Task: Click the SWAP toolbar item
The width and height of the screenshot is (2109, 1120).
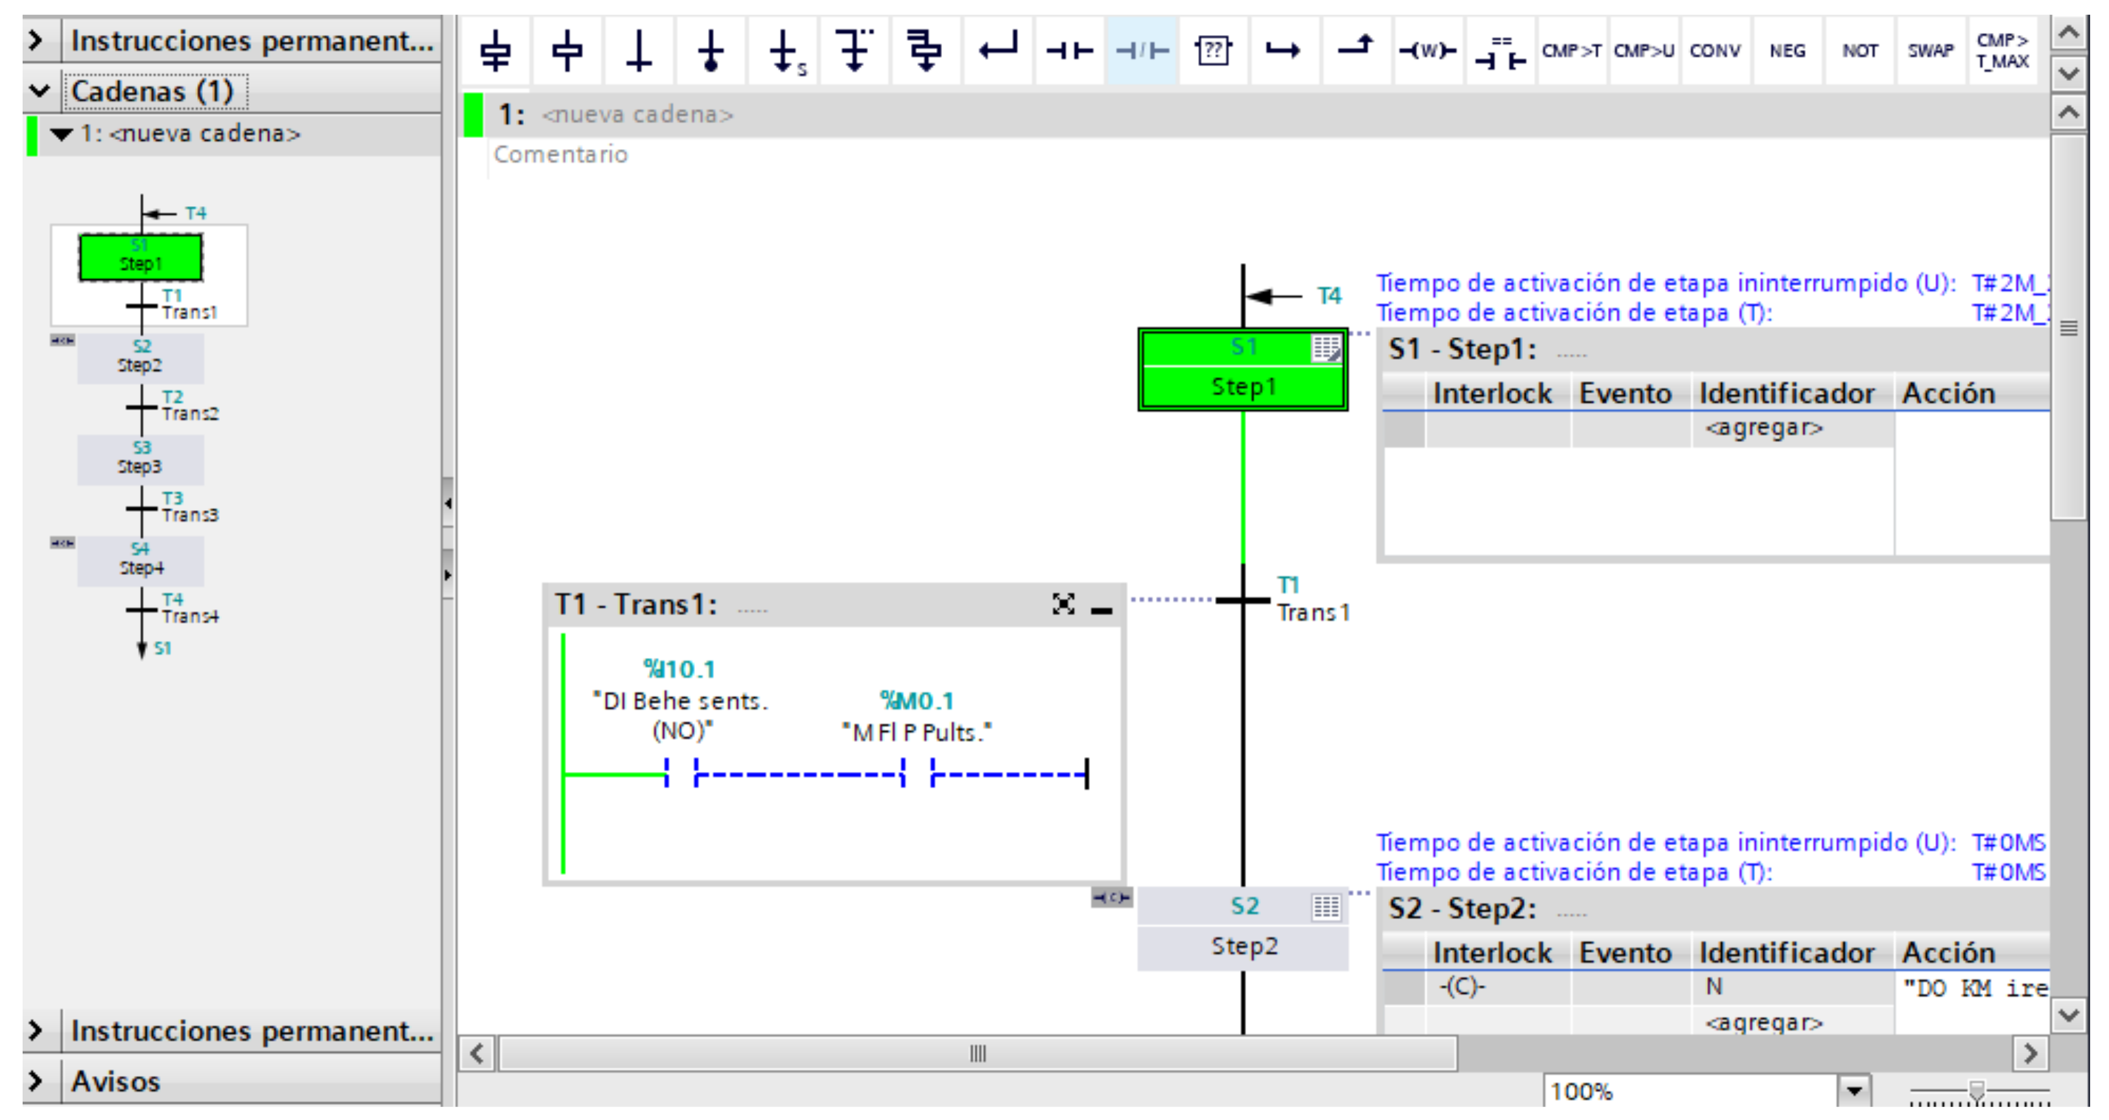Action: coord(1929,51)
